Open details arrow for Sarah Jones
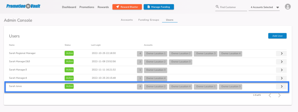The height and width of the screenshot is (112, 298). pyautogui.click(x=281, y=86)
